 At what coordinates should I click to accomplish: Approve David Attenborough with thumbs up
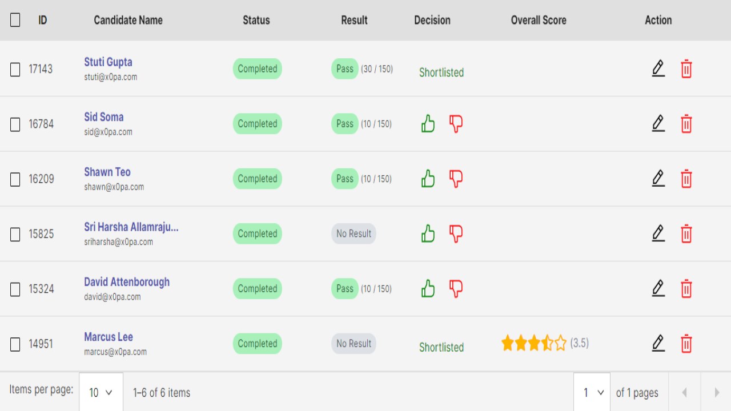(x=428, y=289)
